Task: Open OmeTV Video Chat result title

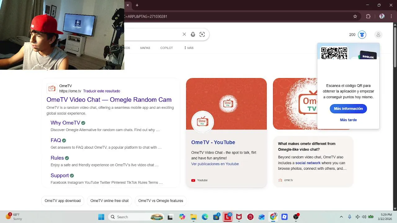Action: click(109, 100)
